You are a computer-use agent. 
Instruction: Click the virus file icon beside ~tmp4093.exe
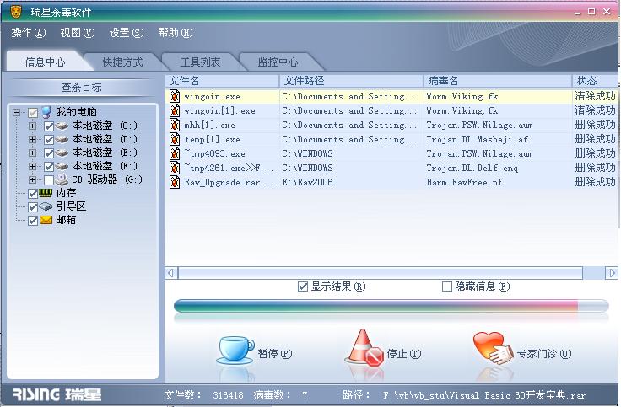175,153
